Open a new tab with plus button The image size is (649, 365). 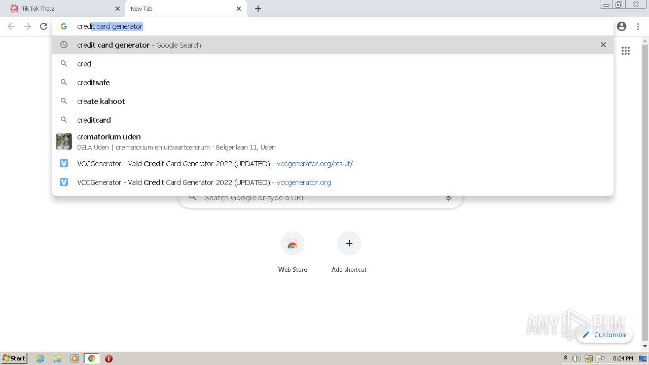coord(258,9)
